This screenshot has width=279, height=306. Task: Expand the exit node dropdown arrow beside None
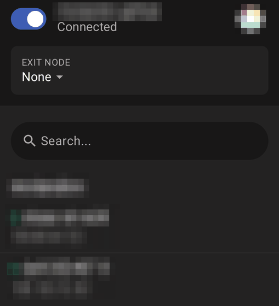[60, 77]
